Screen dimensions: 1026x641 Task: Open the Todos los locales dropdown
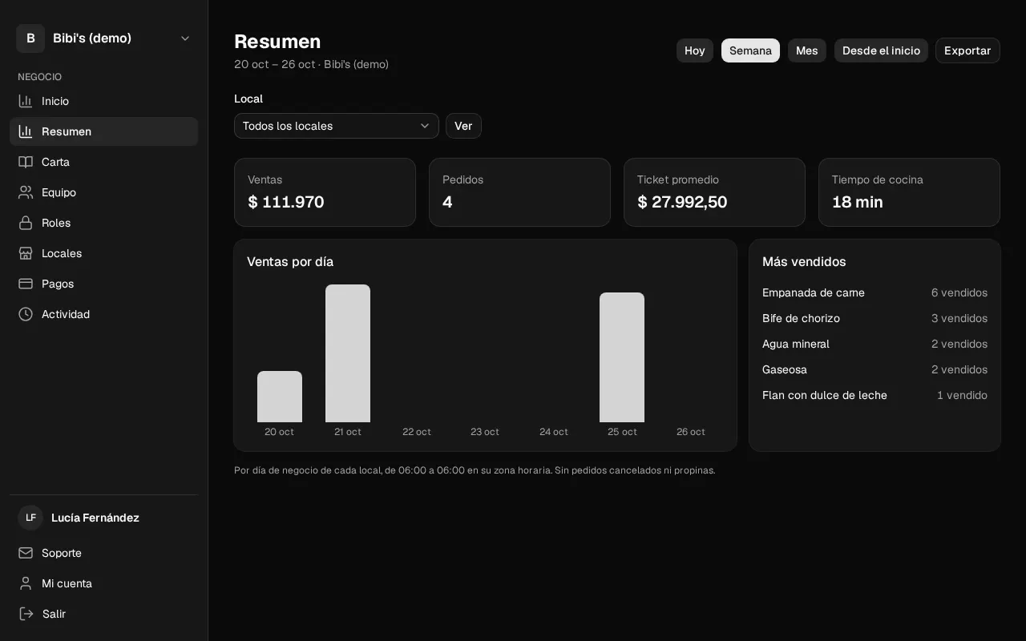pyautogui.click(x=337, y=126)
